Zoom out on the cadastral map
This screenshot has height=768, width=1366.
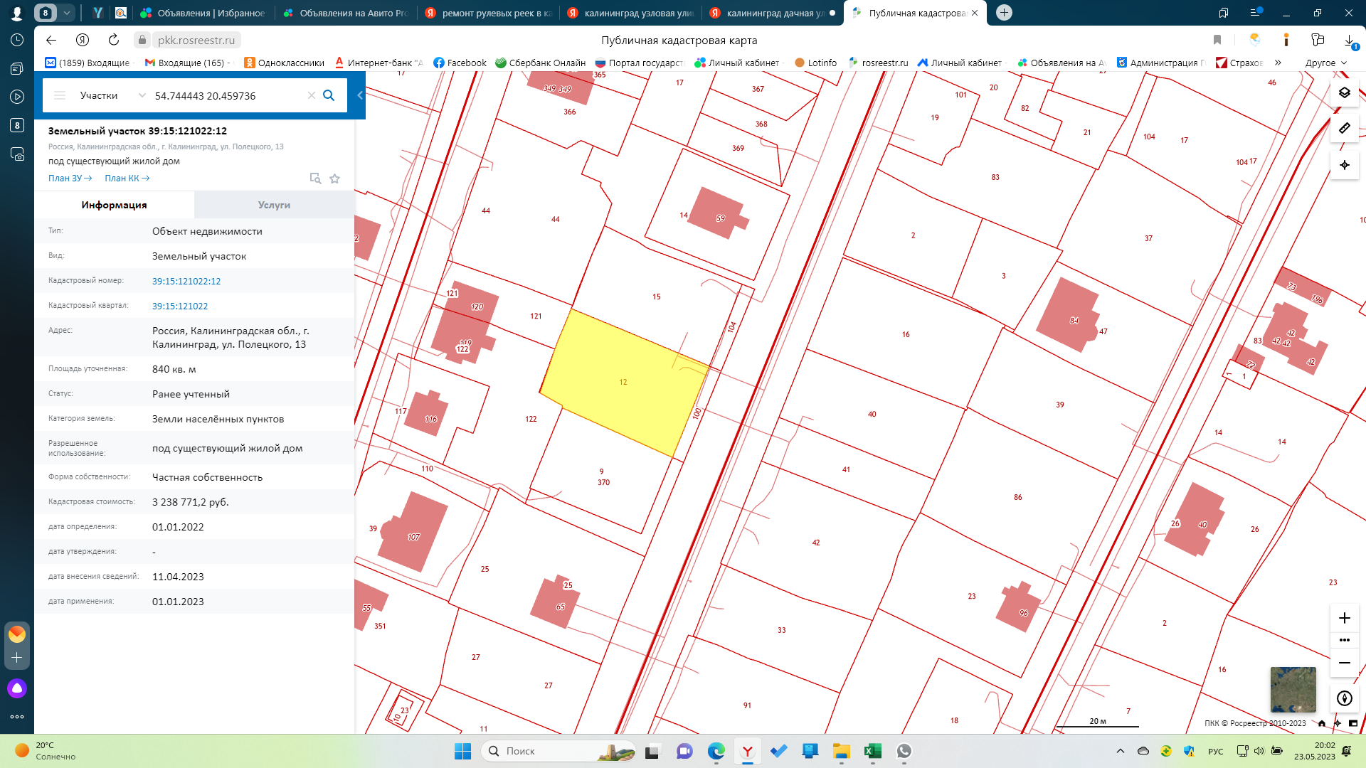[x=1344, y=663]
